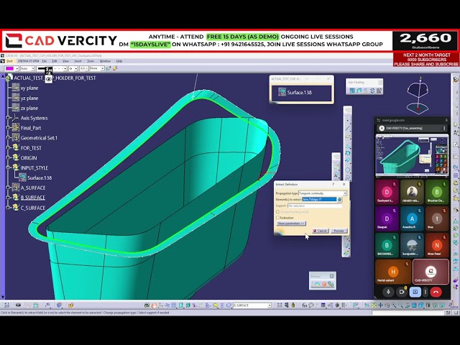Click the present screen button in Meet

(x=415, y=292)
